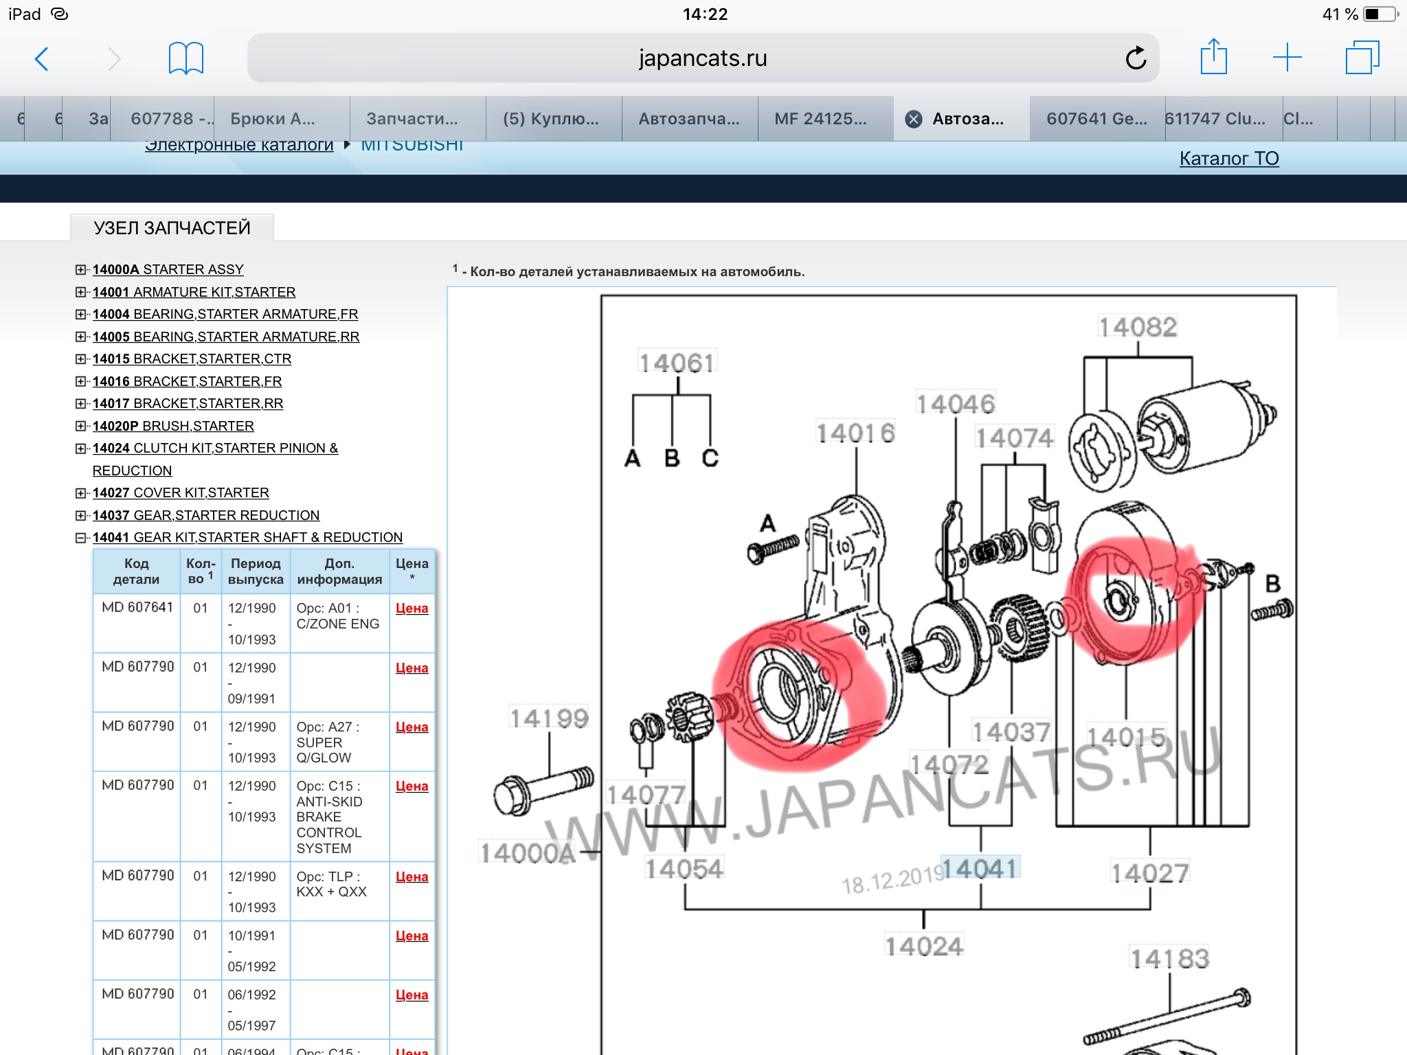Switch to the Запчасти... tab
The height and width of the screenshot is (1055, 1407).
pos(412,119)
